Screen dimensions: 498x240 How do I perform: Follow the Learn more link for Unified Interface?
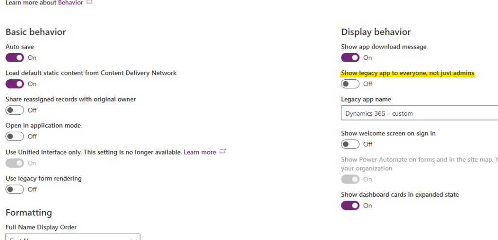pos(200,152)
